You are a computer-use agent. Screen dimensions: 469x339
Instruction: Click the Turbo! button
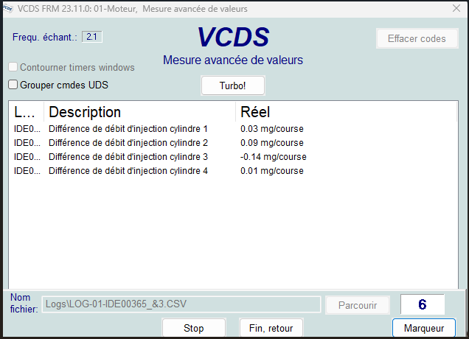[233, 85]
